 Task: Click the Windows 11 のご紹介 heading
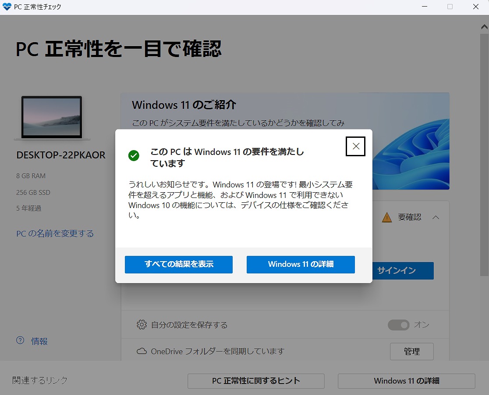click(184, 105)
